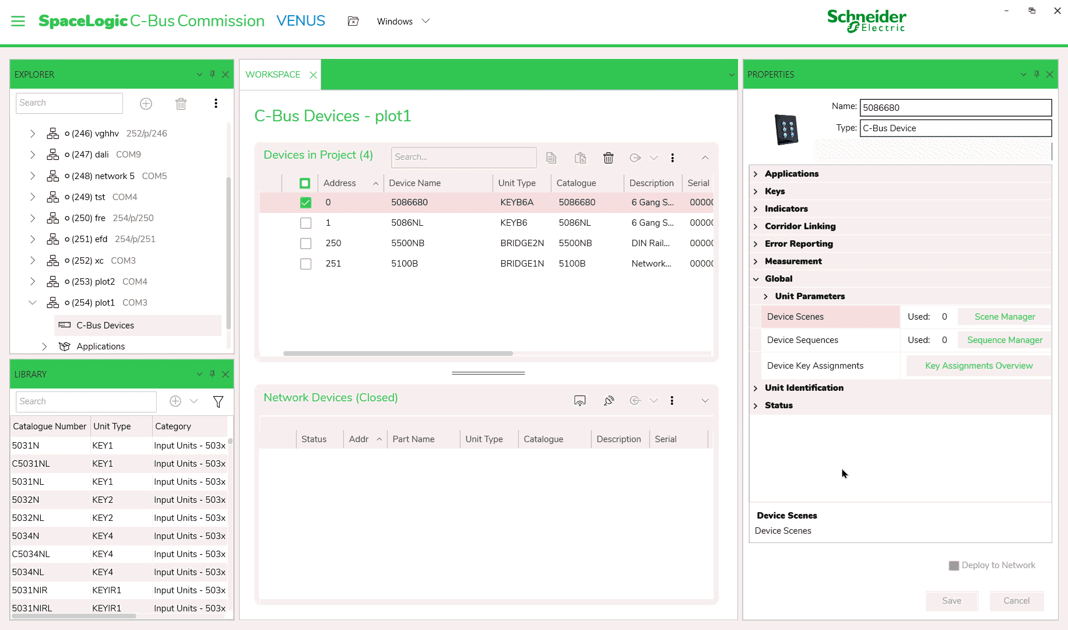Click the workspace pane splitter handle
Screen dimensions: 1068x630
[x=488, y=373]
